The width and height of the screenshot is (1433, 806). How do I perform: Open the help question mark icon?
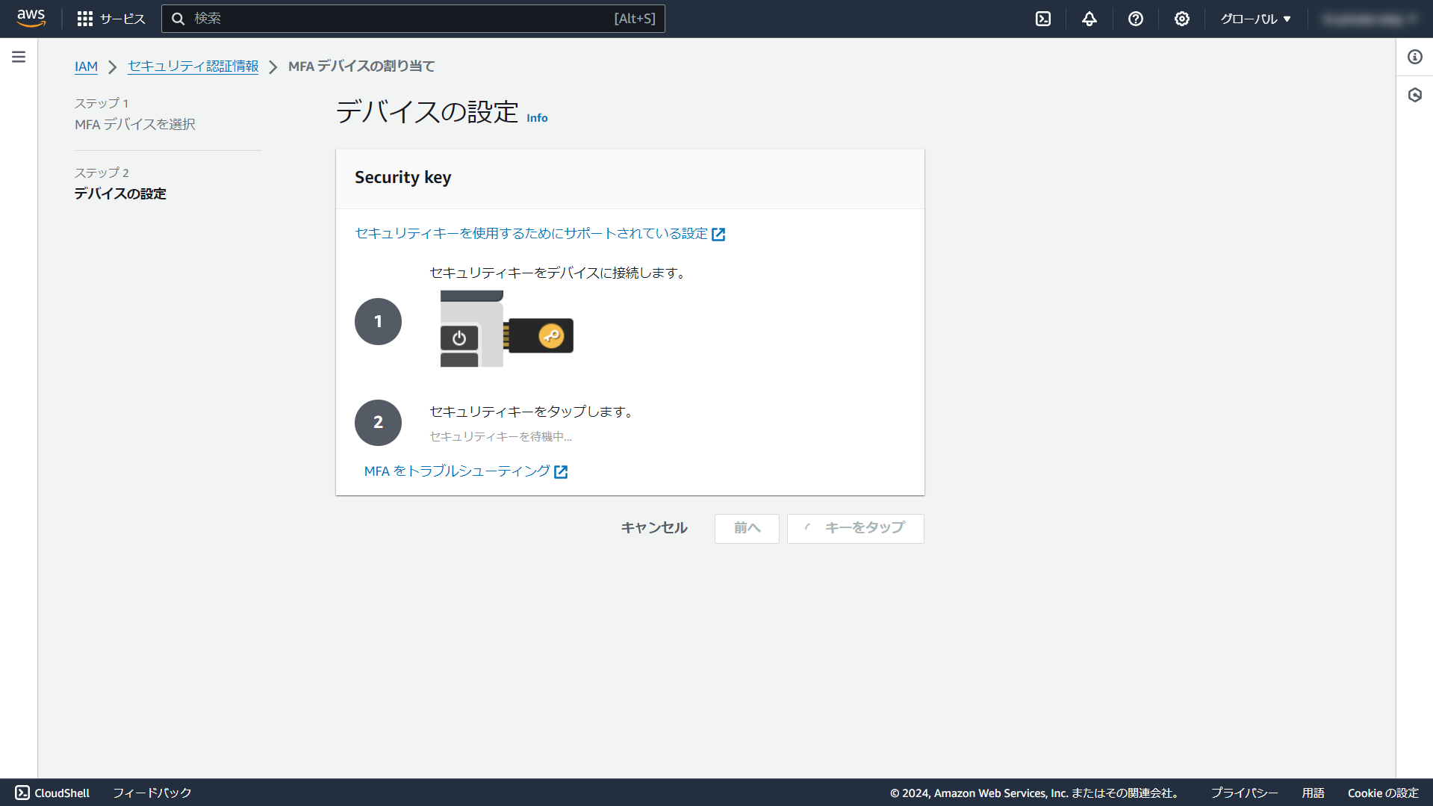point(1135,19)
